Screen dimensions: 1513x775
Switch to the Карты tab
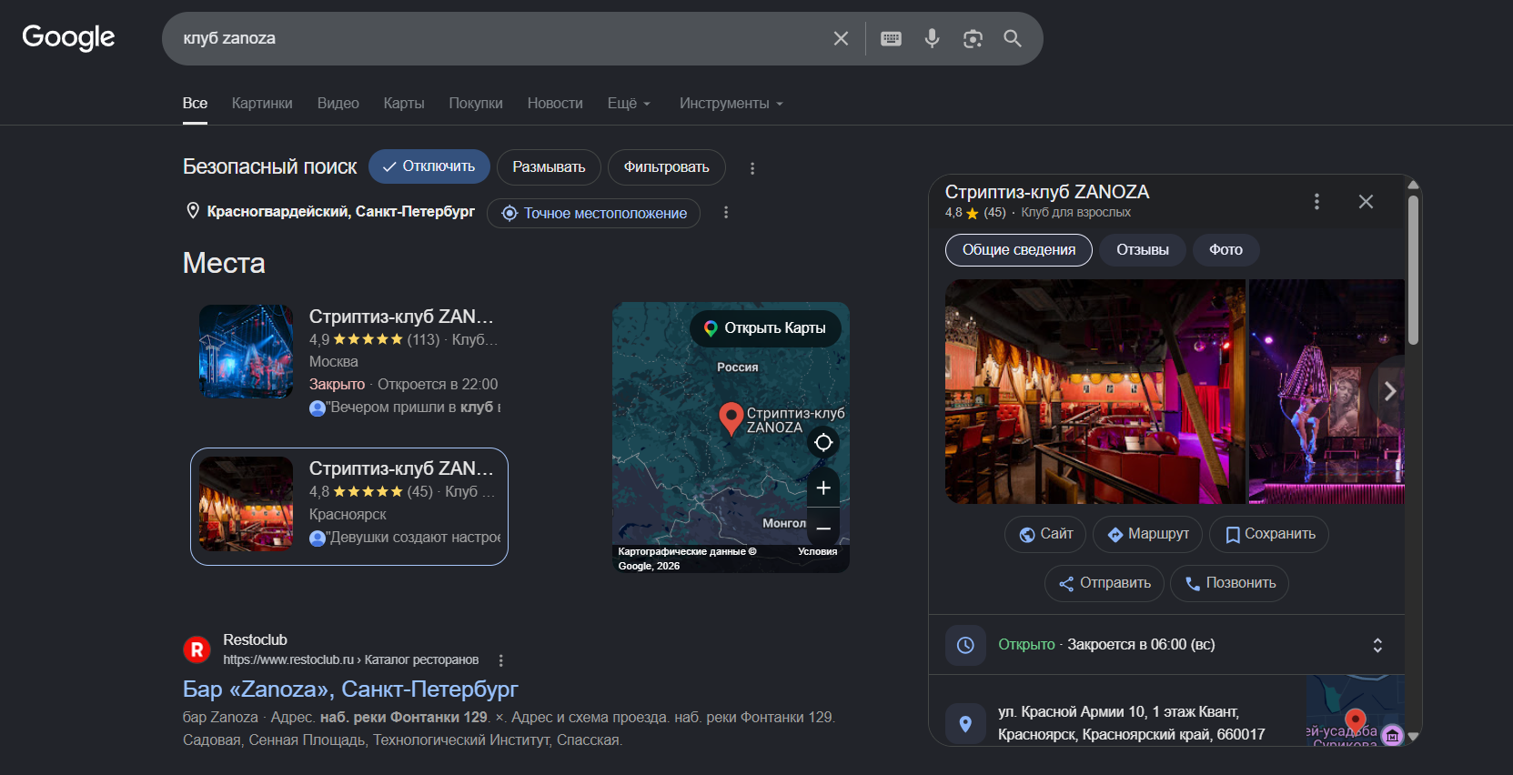click(404, 104)
